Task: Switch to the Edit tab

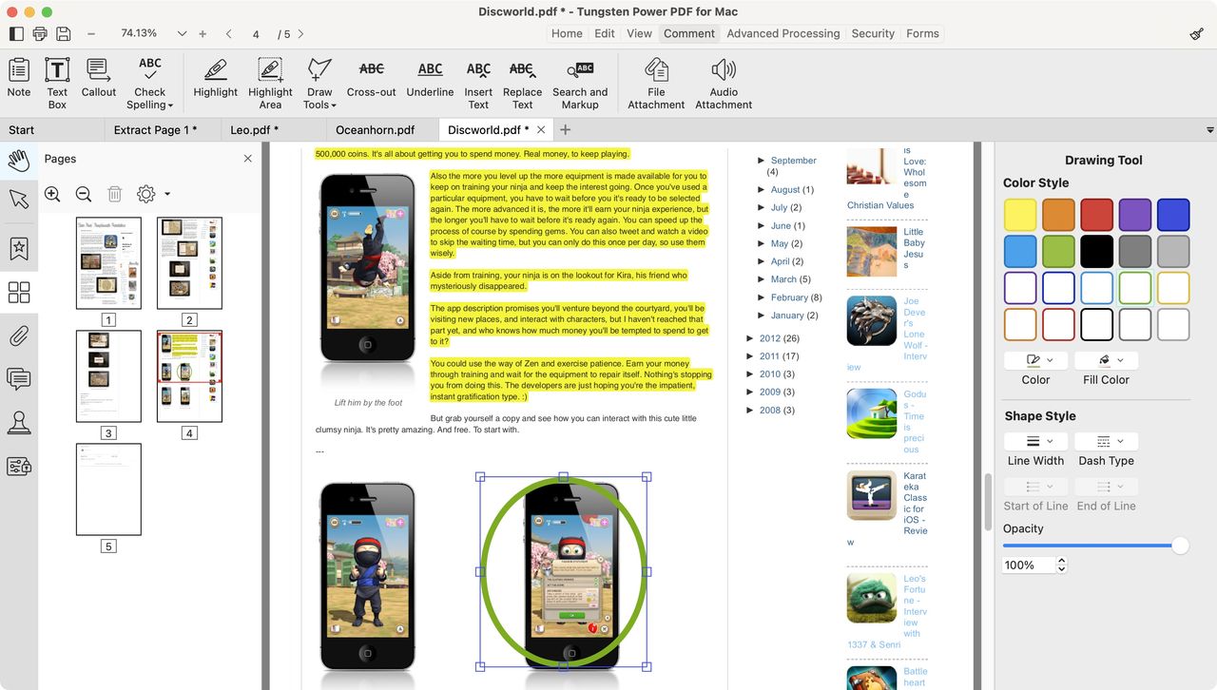Action: click(605, 33)
